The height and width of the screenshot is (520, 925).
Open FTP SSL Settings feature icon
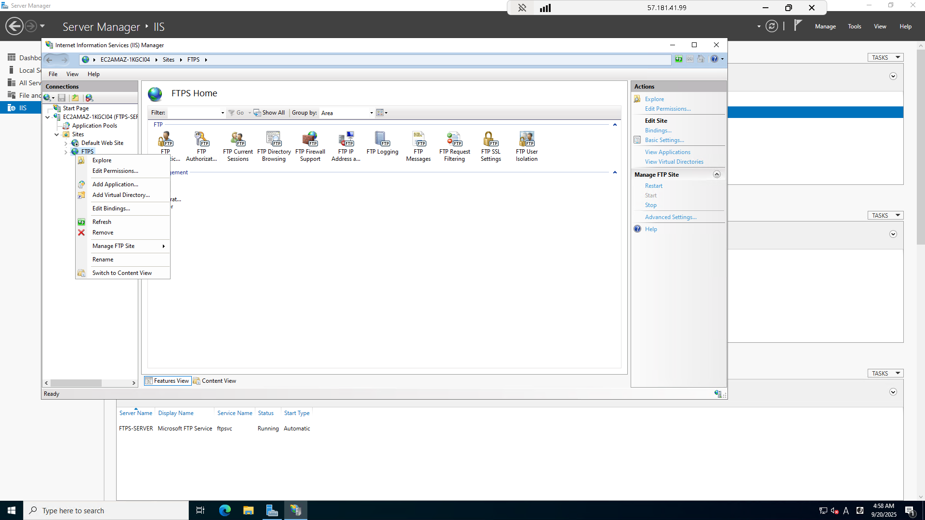point(490,140)
